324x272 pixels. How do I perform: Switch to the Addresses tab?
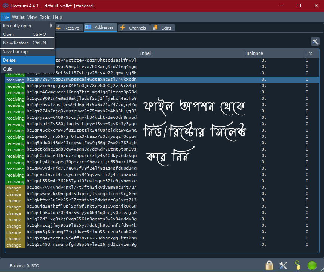coord(101,27)
